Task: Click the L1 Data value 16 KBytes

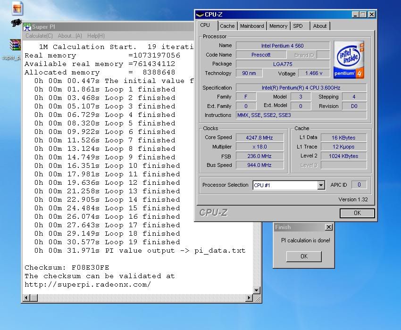Action: point(344,138)
